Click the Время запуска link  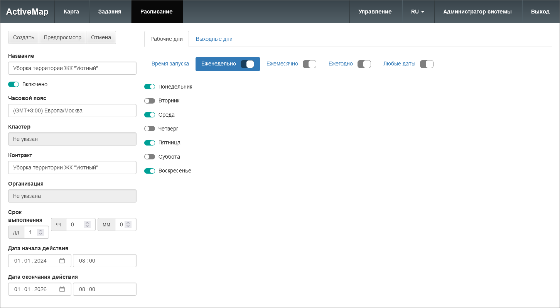pos(170,64)
